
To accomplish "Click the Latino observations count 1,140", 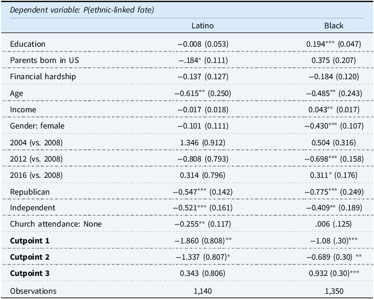I will click(202, 291).
